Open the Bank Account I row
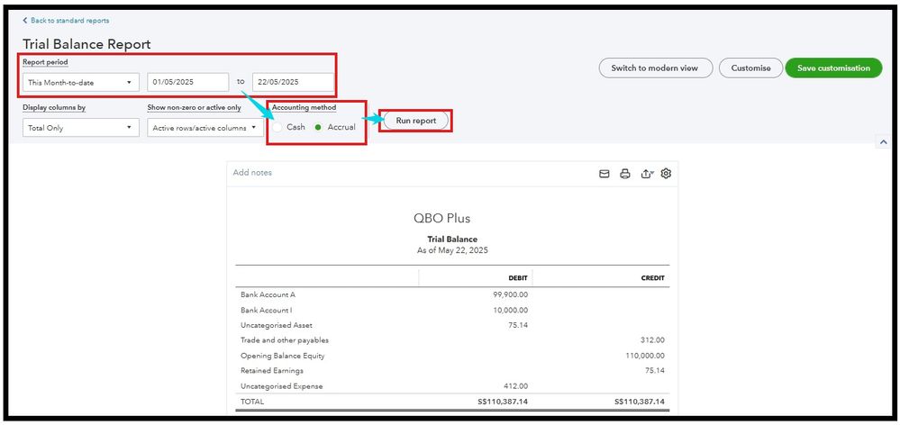This screenshot has height=425, width=900. [452, 311]
